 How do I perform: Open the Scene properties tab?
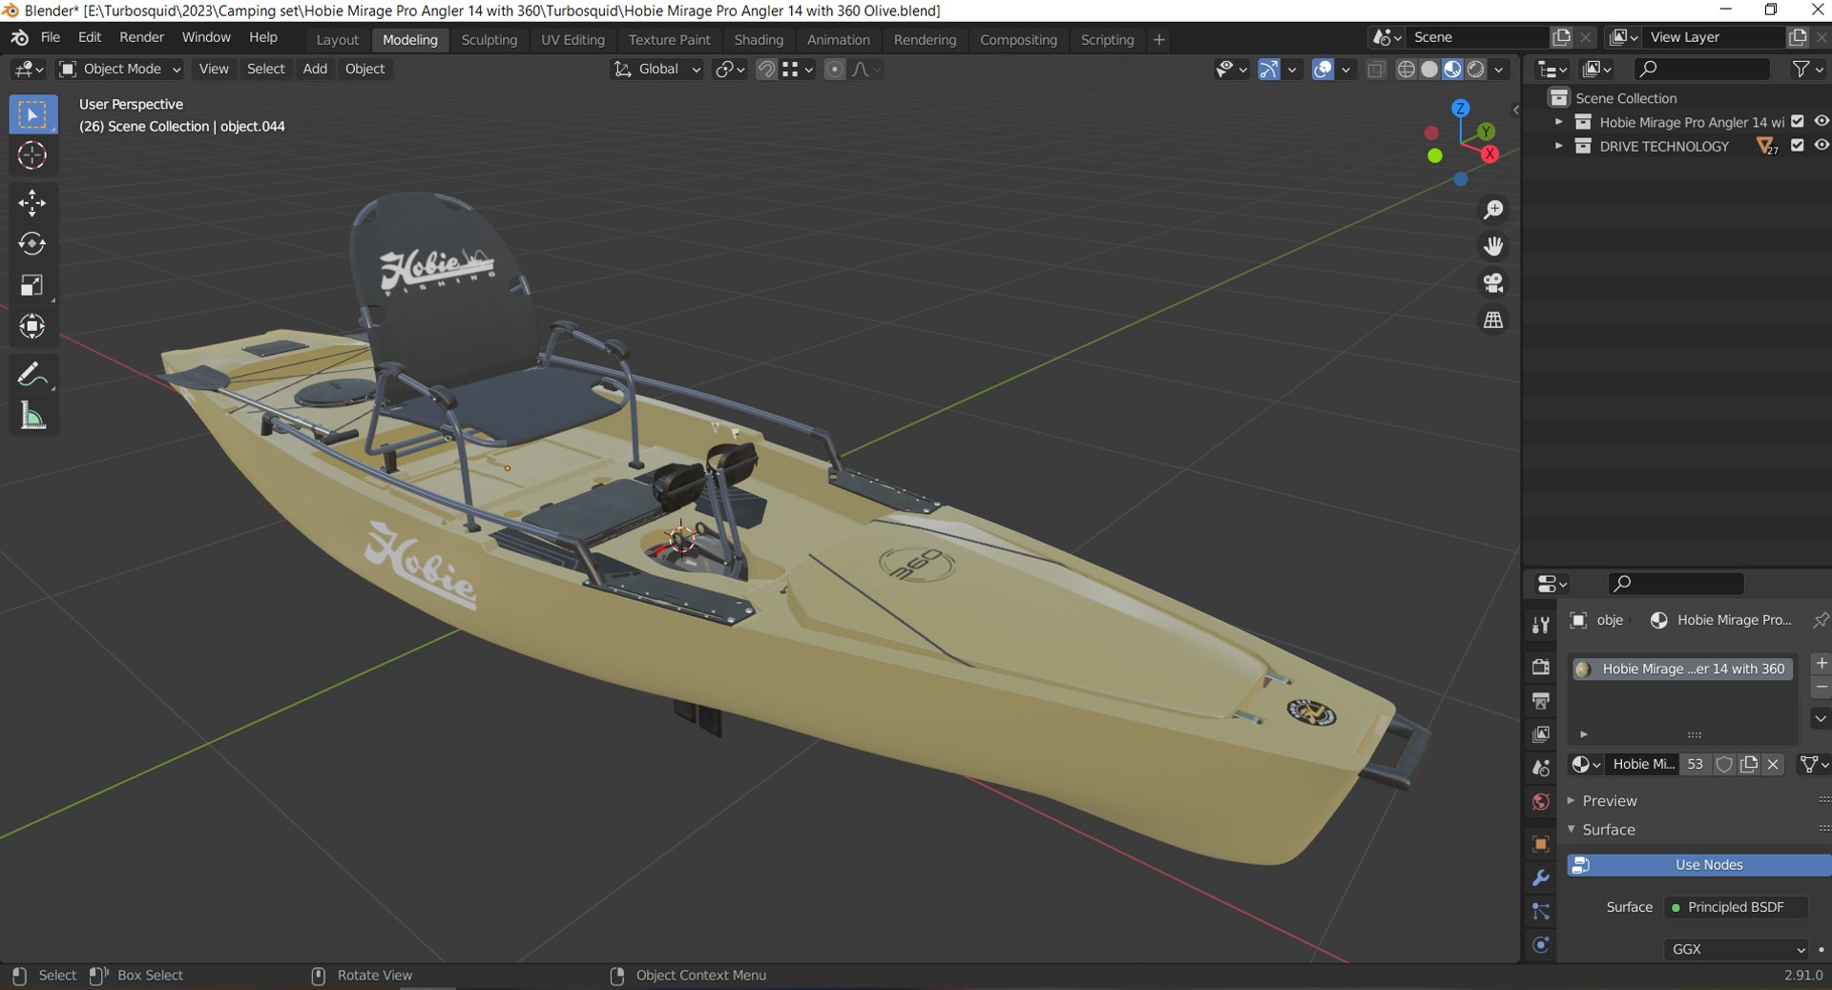[x=1540, y=768]
